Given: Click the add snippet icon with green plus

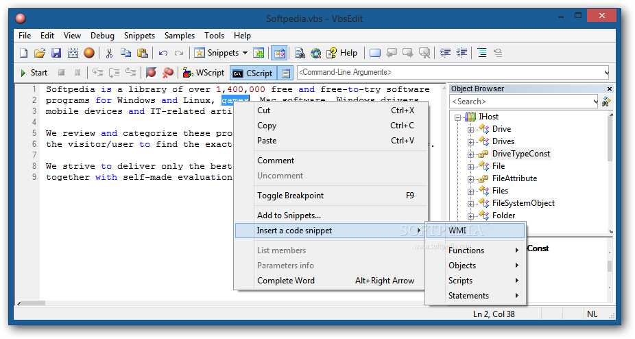Looking at the screenshot, I should coord(259,53).
